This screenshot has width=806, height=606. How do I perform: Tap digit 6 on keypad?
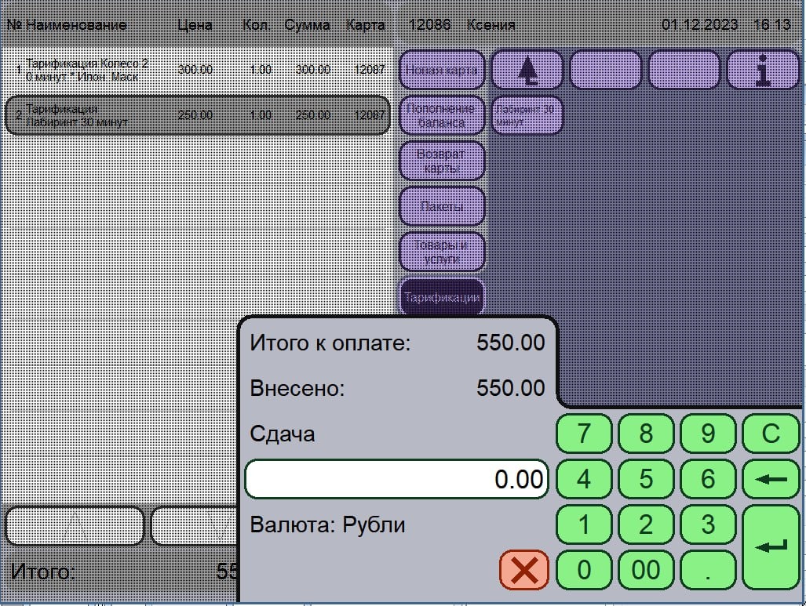[x=709, y=479]
